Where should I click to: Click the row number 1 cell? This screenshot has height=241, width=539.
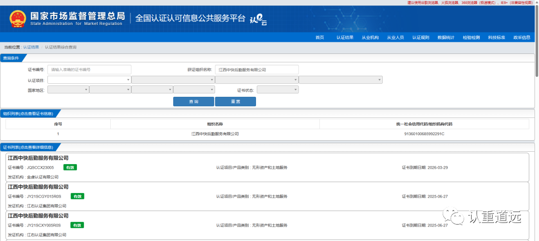[x=58, y=134]
